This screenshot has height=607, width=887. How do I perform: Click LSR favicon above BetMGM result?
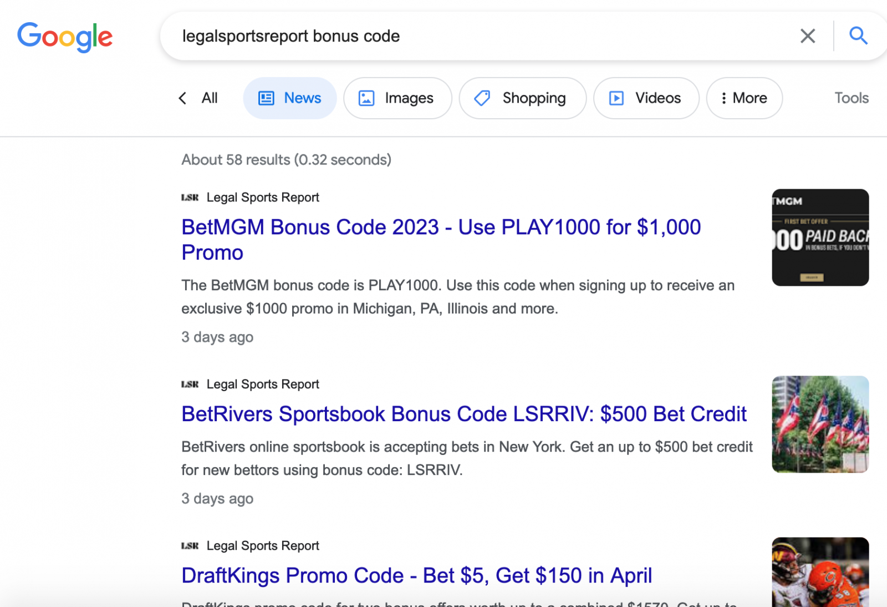[x=190, y=198]
